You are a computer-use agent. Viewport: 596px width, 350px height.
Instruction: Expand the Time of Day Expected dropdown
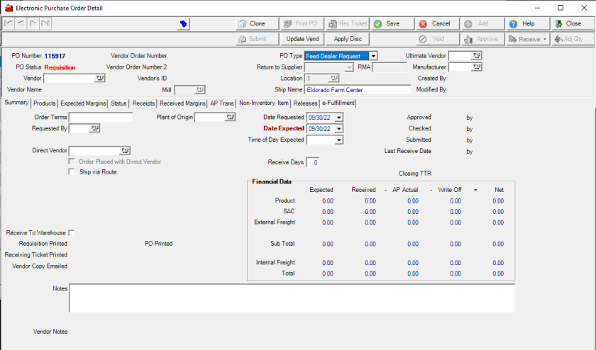338,140
